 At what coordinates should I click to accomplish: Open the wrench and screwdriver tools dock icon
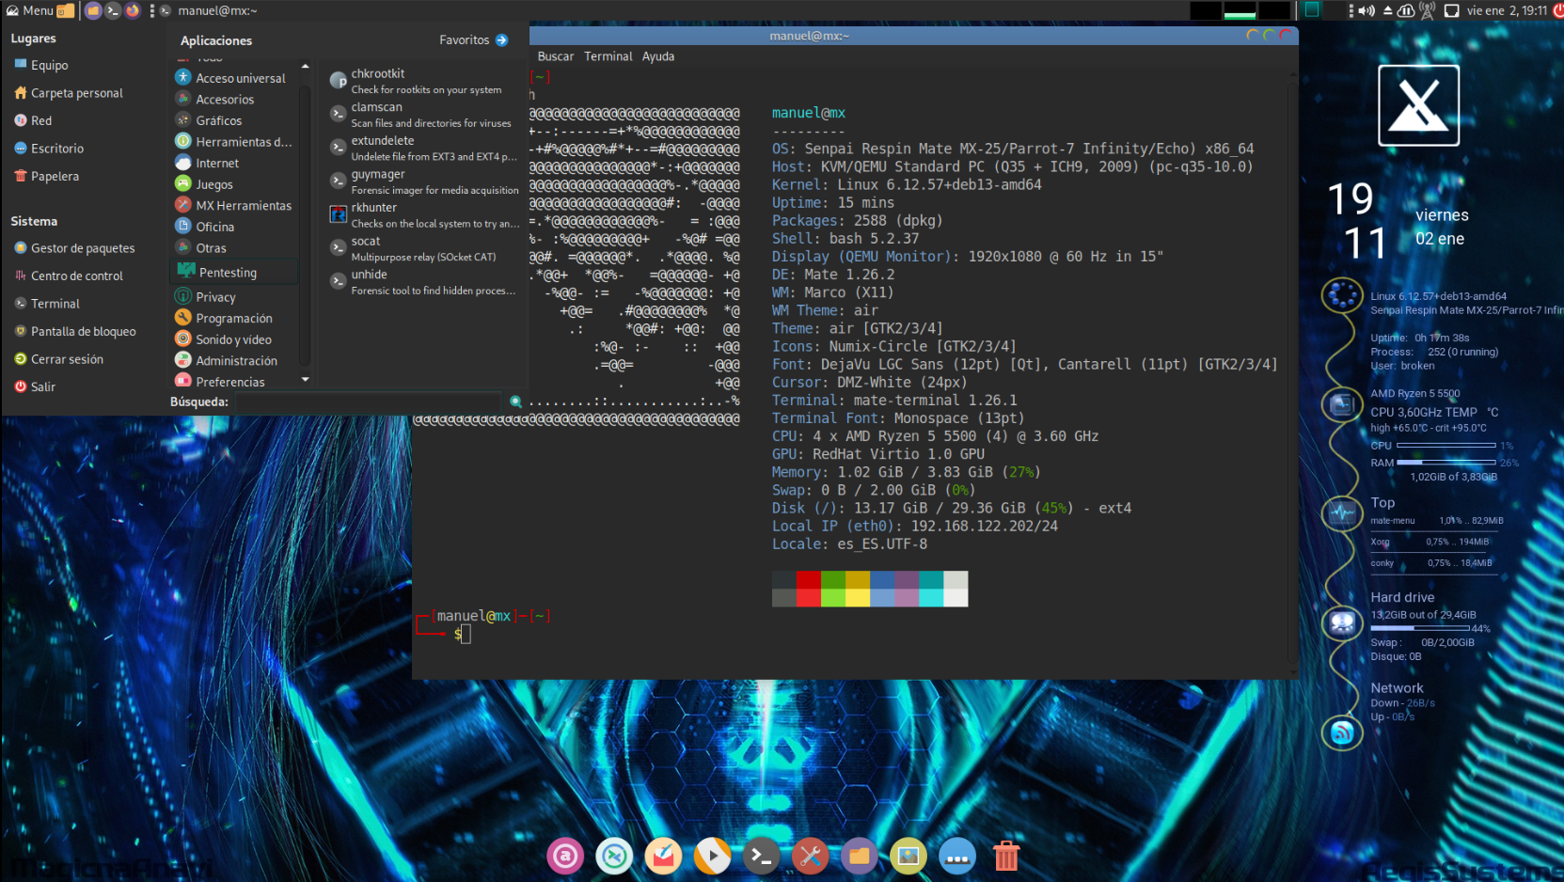[x=810, y=857]
